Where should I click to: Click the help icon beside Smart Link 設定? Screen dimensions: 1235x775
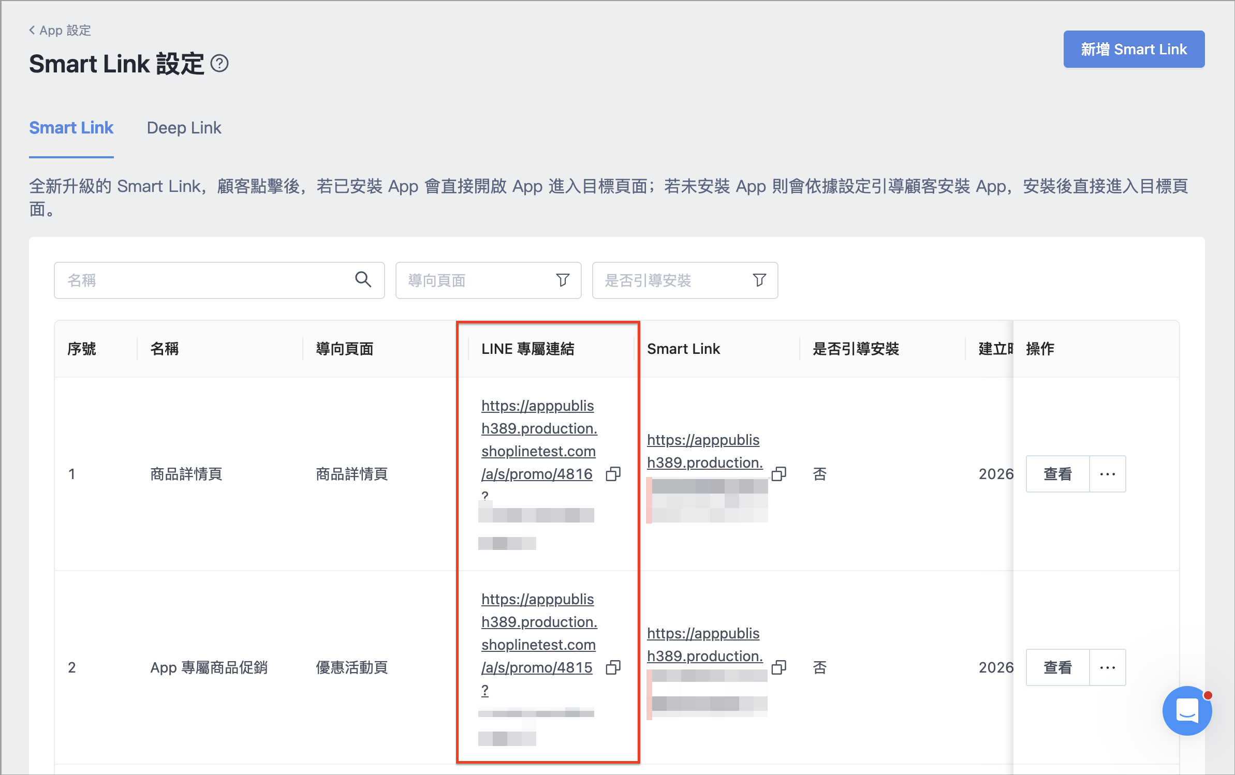(x=219, y=64)
